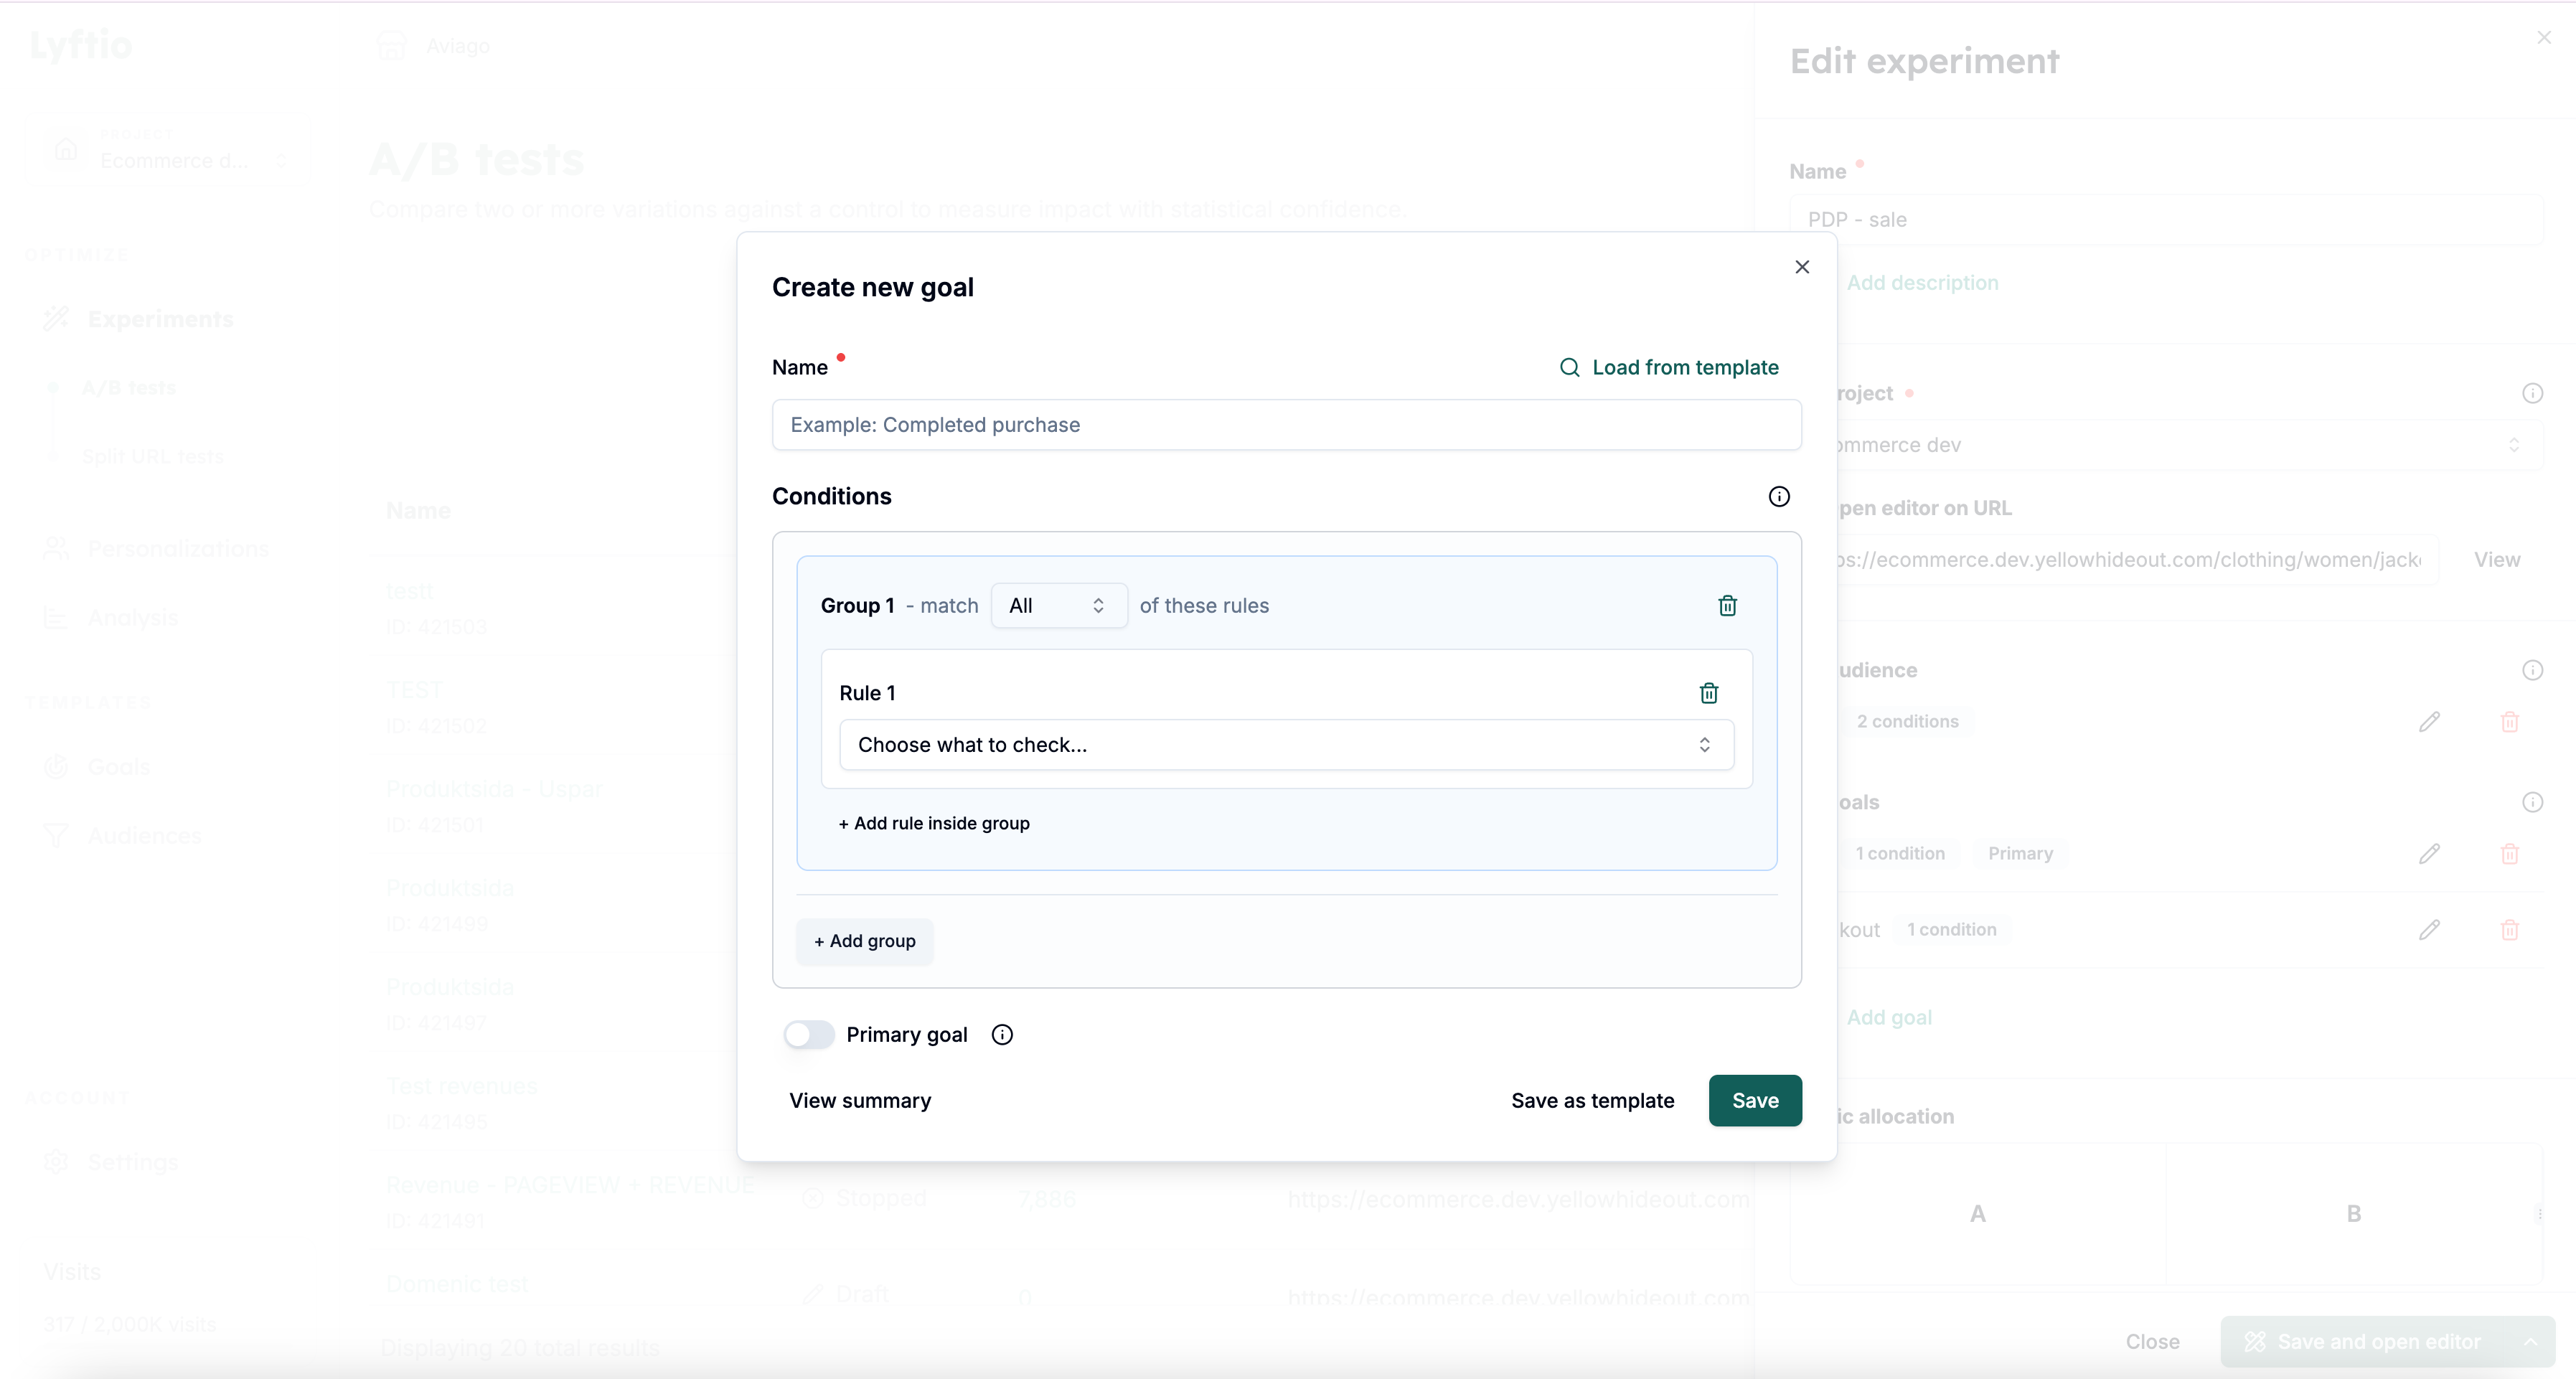Edit the Primary goal pencil icon
The image size is (2576, 1379).
pyautogui.click(x=2429, y=853)
